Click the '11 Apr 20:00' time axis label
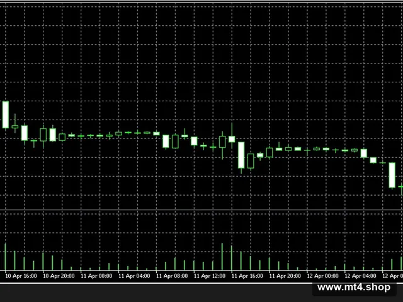 [x=285, y=276]
